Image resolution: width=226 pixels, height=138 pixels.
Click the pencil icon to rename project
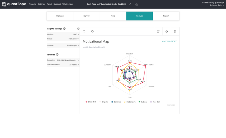tap(130, 4)
